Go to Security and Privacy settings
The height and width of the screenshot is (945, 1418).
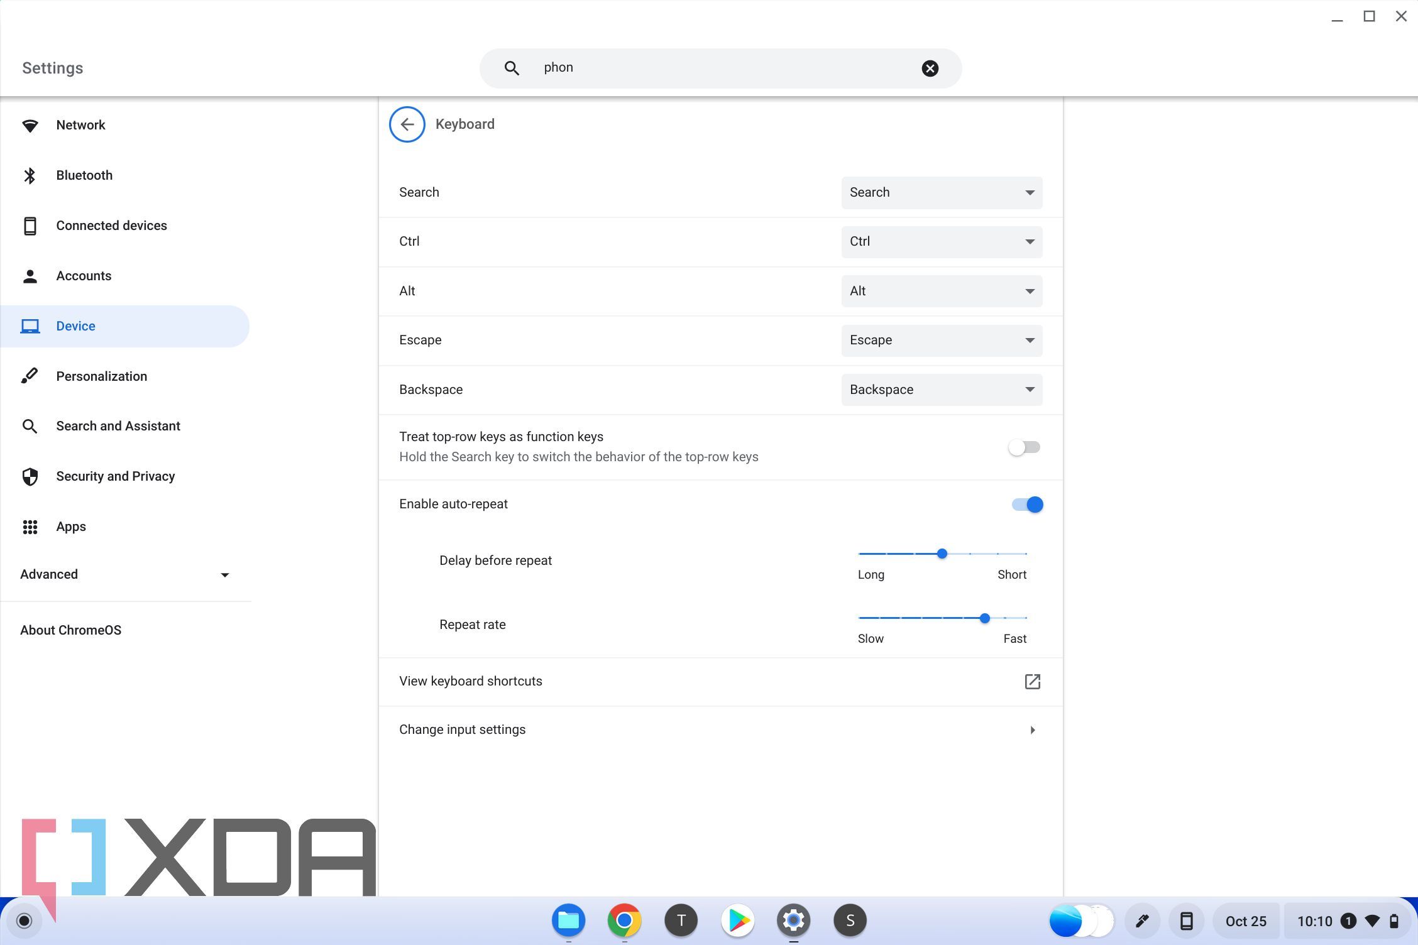coord(115,476)
